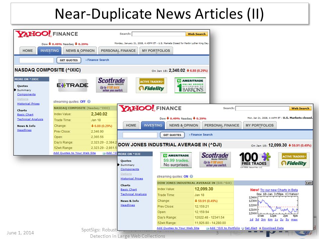Open Try our new Charts in Beta link
This screenshot has width=319, height=239.
pyautogui.click(x=279, y=190)
